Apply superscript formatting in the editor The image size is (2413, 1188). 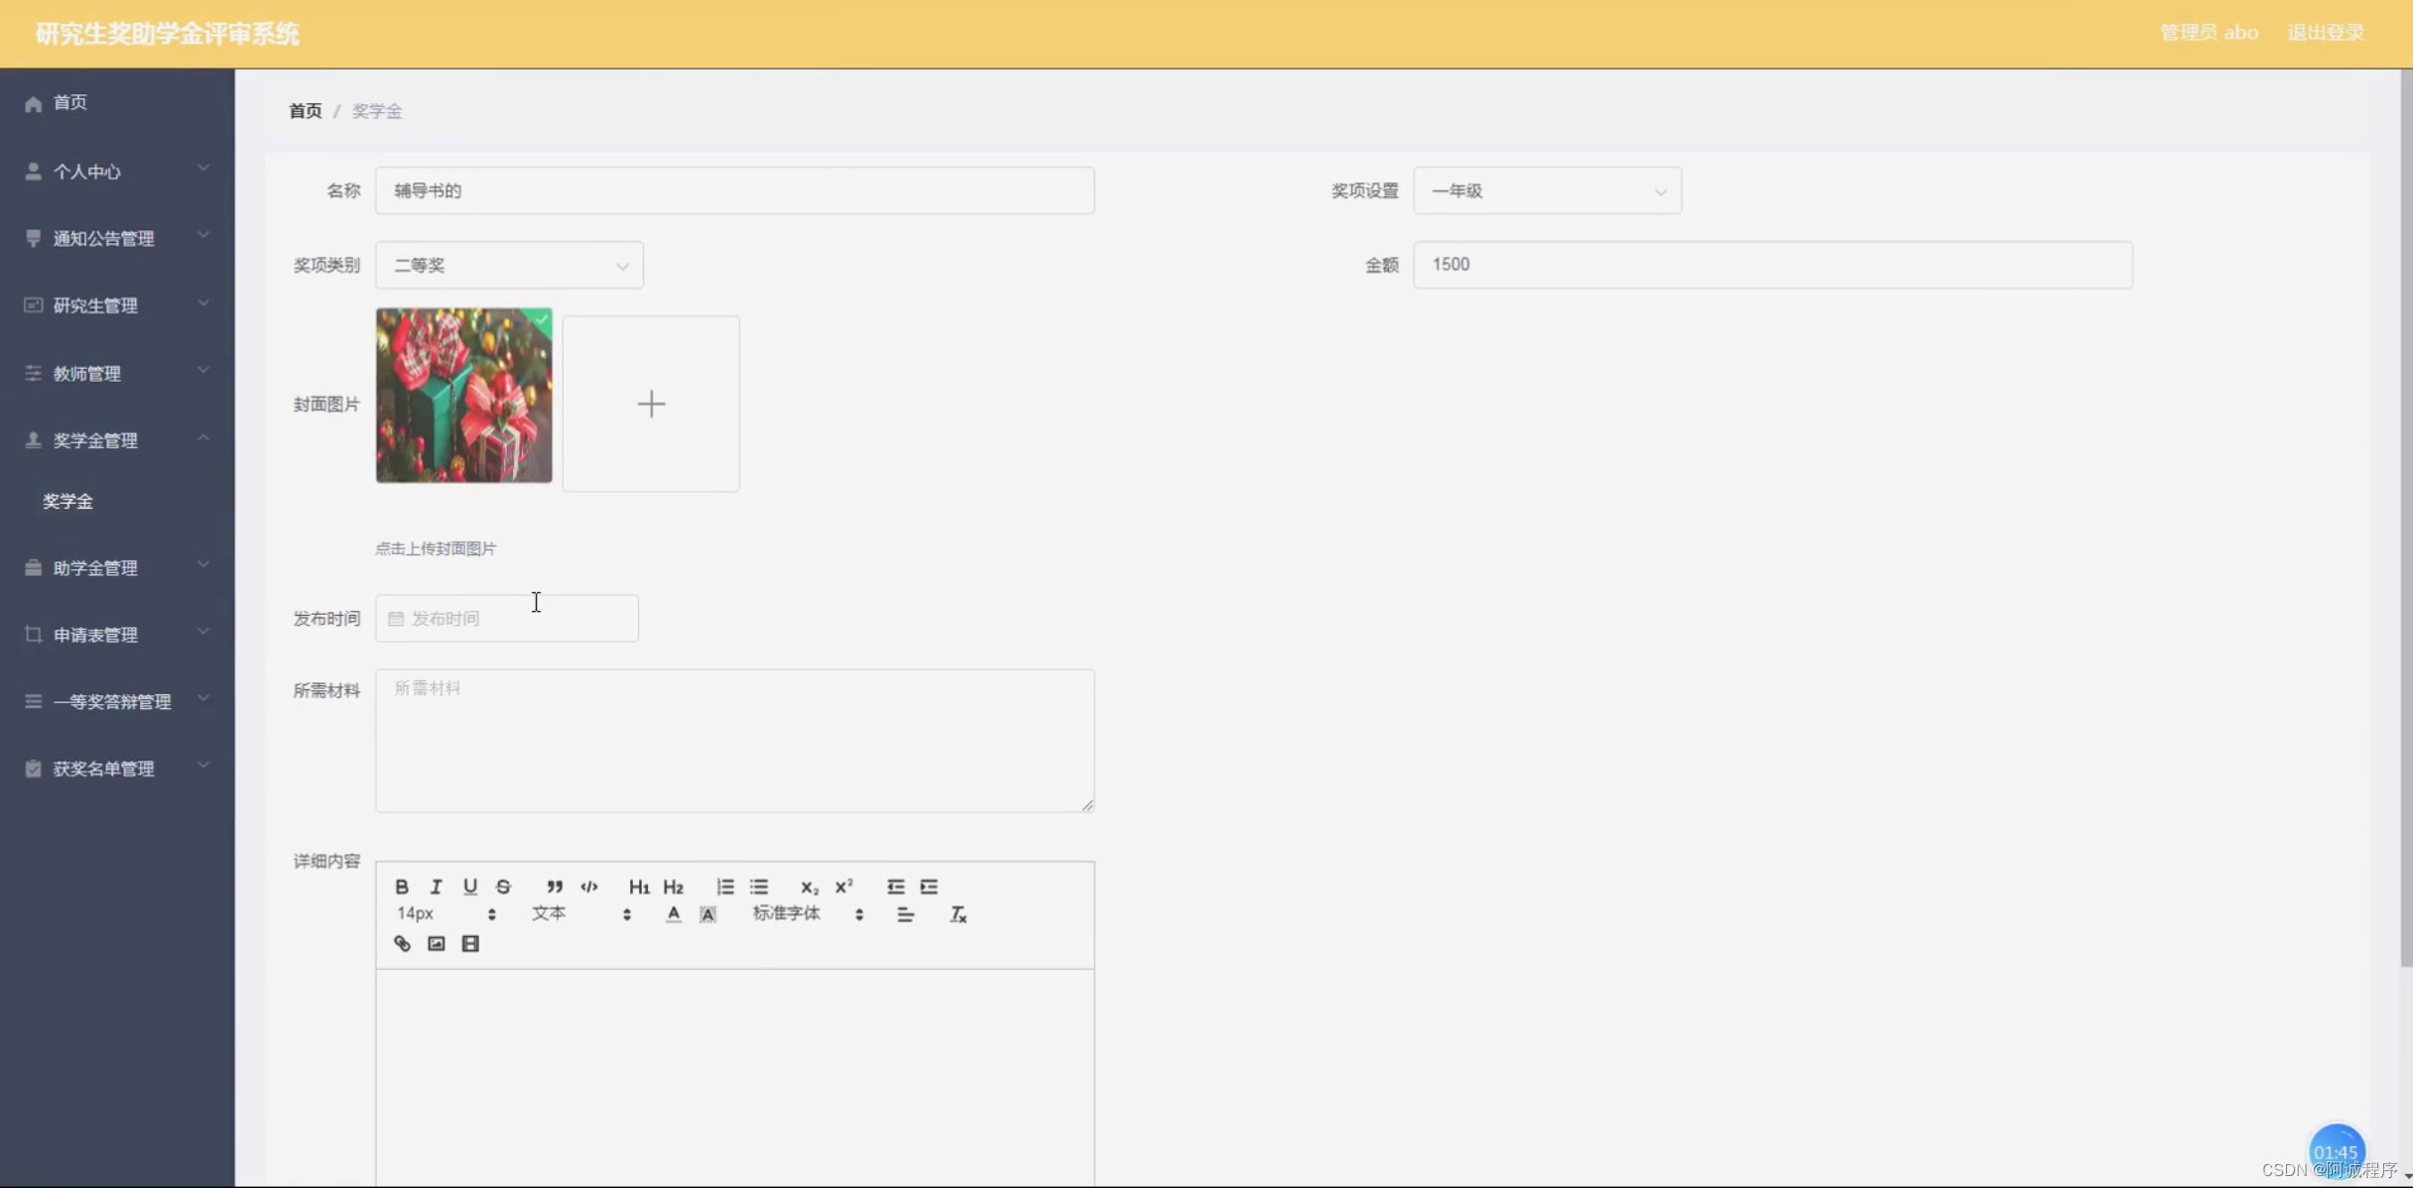tap(844, 887)
